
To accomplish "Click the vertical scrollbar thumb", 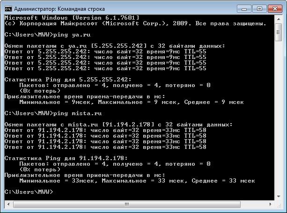I will point(279,32).
